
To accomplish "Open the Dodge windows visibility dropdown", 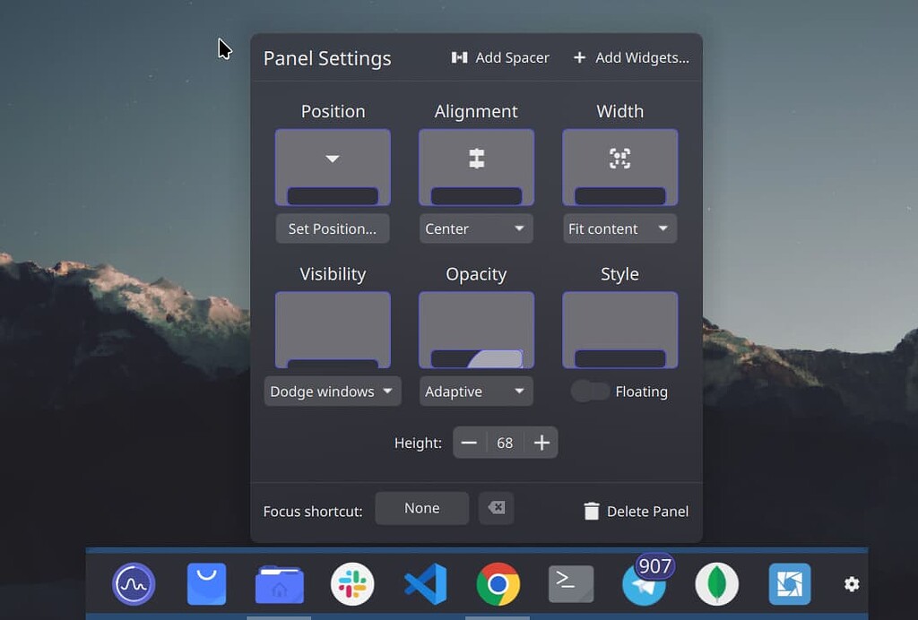I will pyautogui.click(x=333, y=392).
